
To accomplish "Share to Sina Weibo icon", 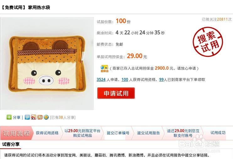I will click(34, 117).
